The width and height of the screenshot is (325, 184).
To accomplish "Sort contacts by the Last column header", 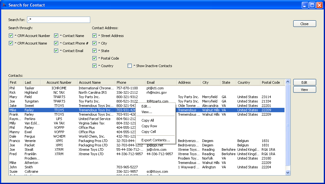I will pos(32,82).
